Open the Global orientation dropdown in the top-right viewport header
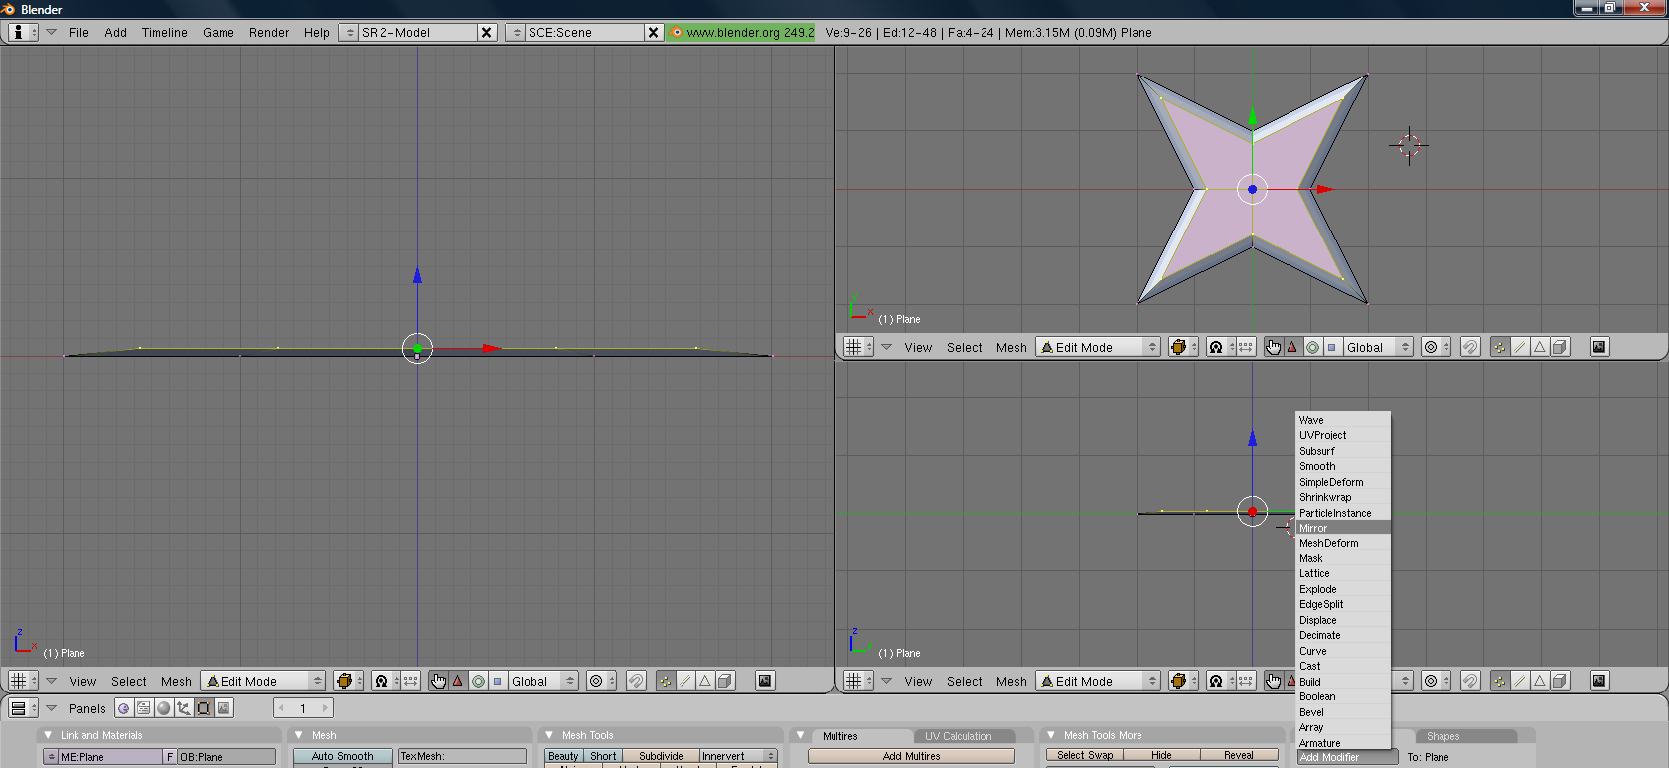The width and height of the screenshot is (1669, 768). coord(1379,347)
